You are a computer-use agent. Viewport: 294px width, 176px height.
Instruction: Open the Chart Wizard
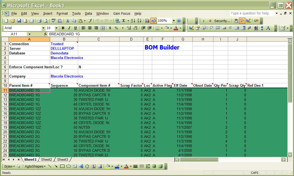coord(147,21)
